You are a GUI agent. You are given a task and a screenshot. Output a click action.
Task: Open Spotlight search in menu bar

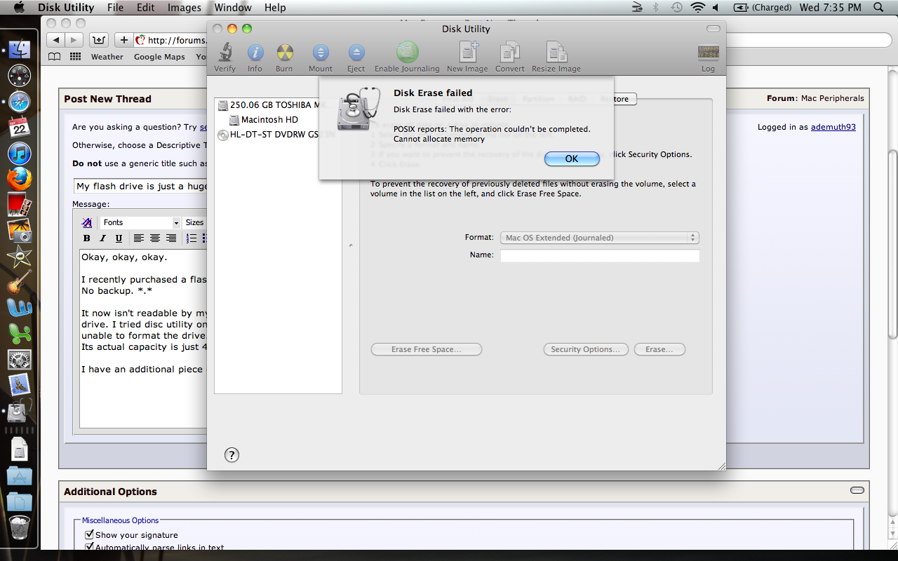coord(878,8)
